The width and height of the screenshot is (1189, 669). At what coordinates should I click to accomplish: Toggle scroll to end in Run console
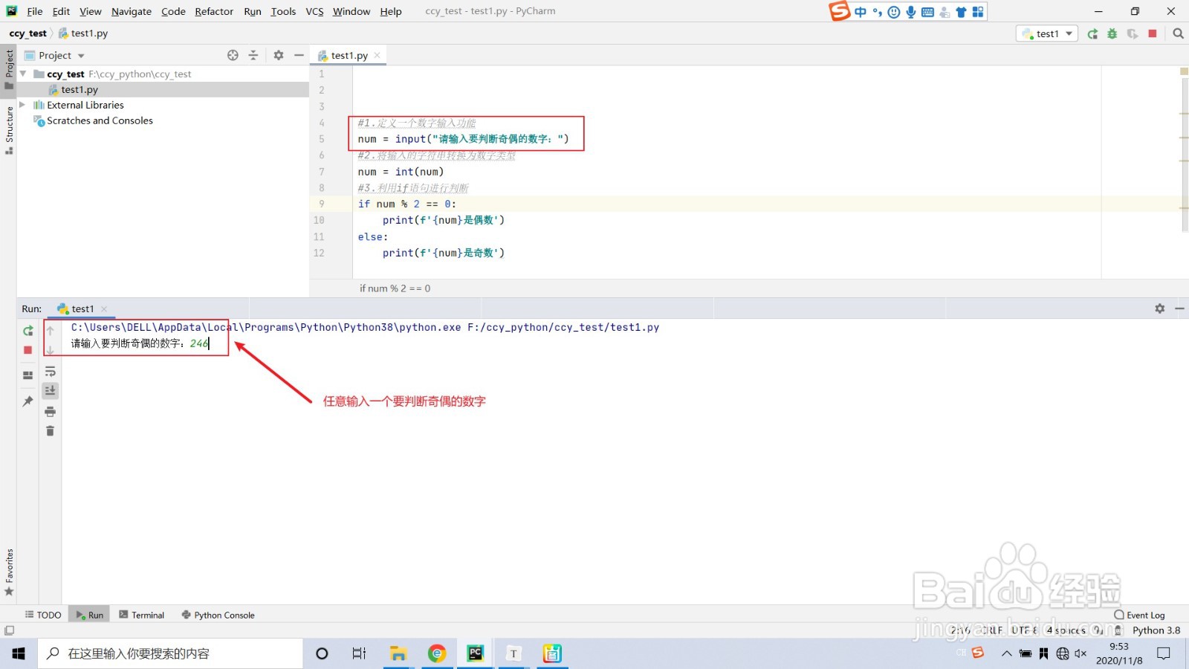(51, 390)
